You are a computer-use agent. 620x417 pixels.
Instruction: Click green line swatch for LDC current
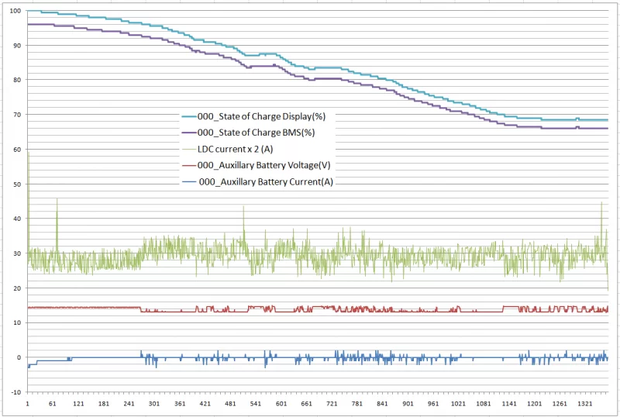coord(188,149)
